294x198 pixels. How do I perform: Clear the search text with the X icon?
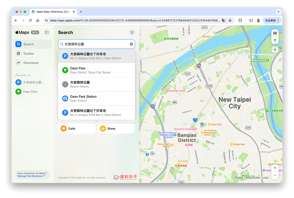click(x=131, y=44)
